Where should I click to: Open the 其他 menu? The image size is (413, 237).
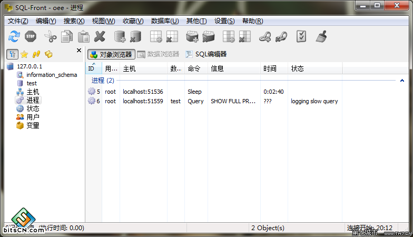[196, 21]
